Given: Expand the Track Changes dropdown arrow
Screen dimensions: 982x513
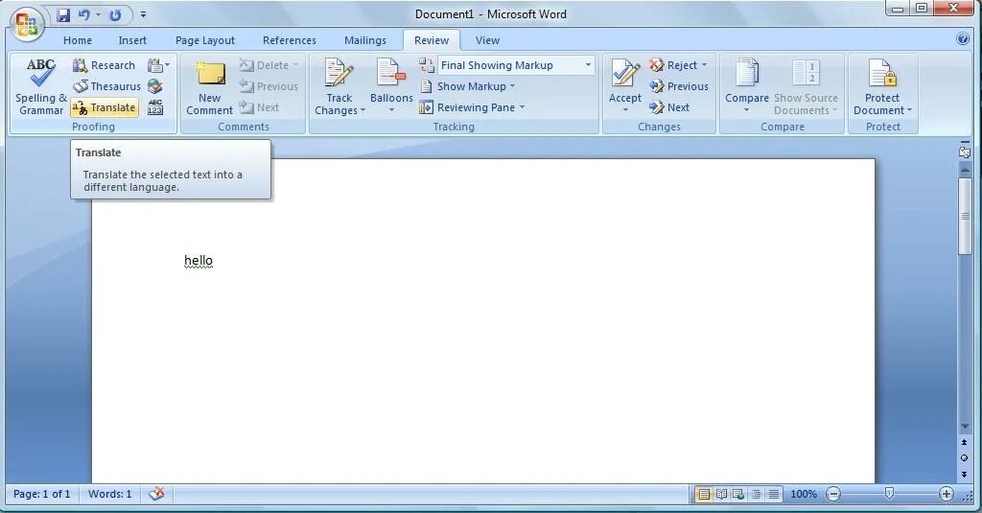Looking at the screenshot, I should [362, 111].
